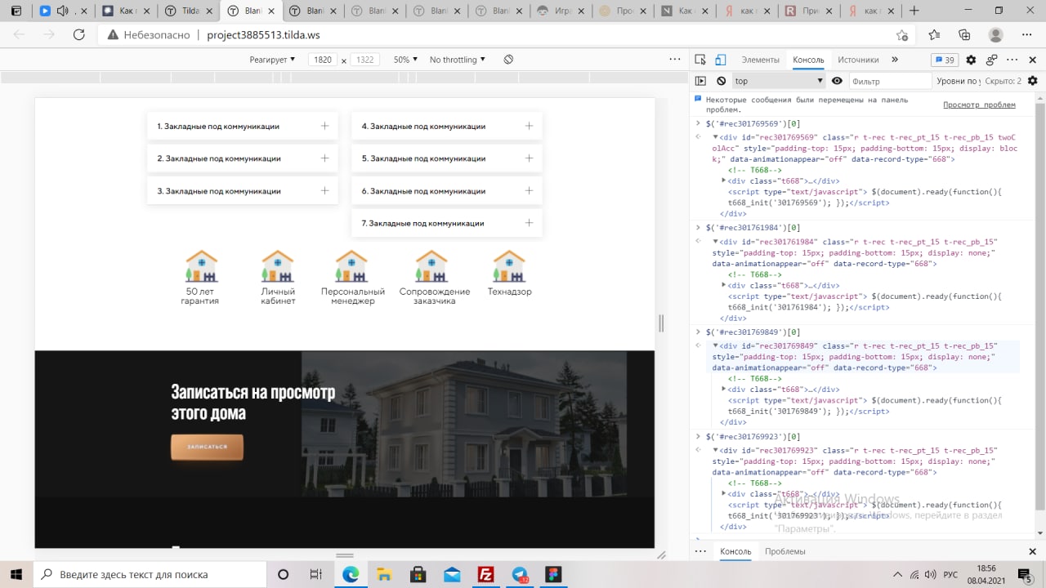Close the DevTools panel
The image size is (1046, 588).
1033,60
